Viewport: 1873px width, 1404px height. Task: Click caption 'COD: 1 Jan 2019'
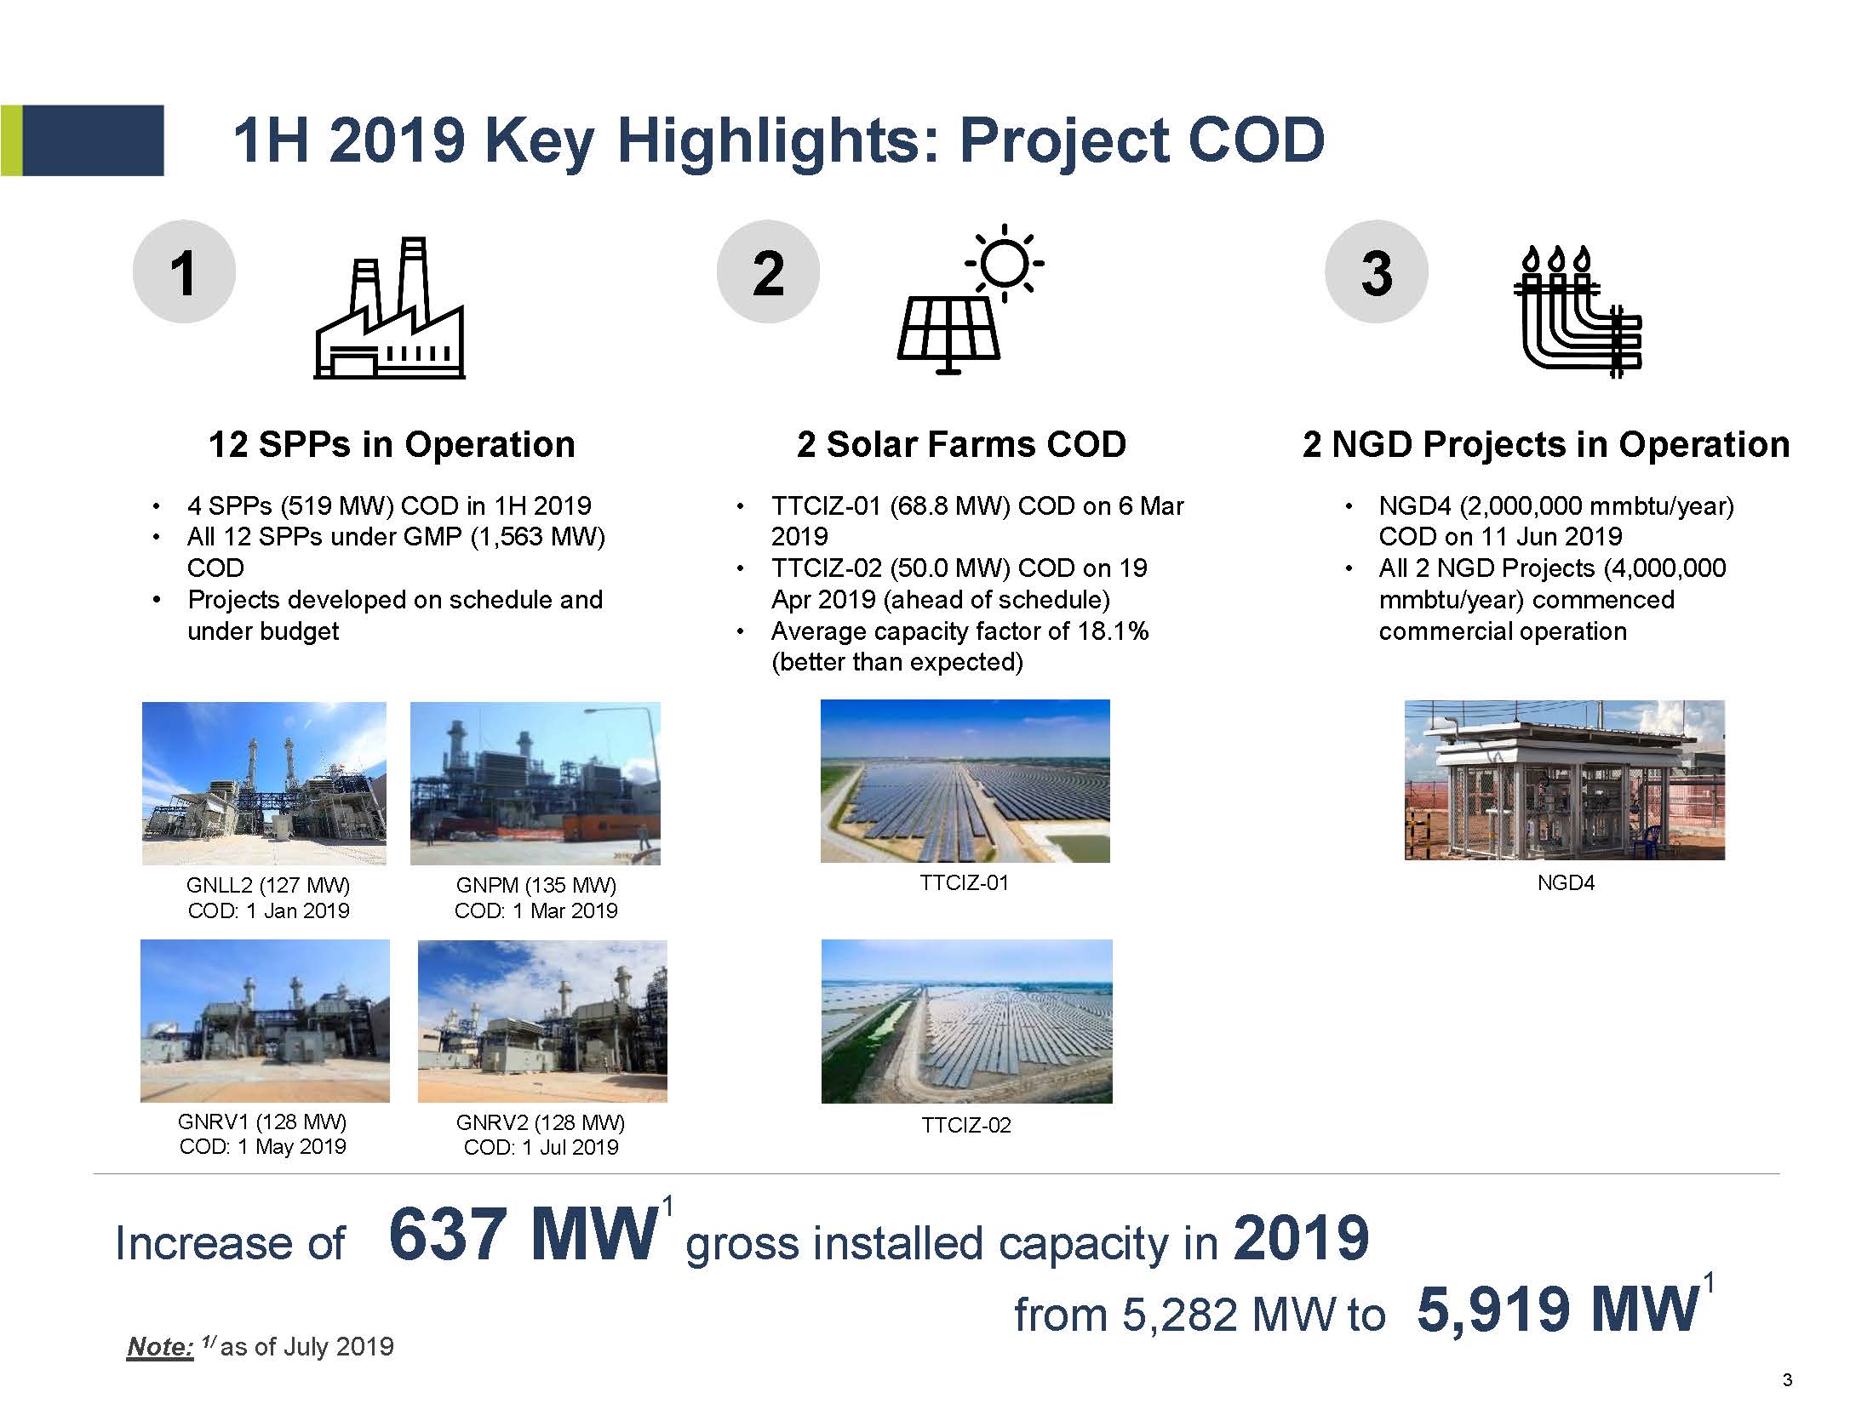[268, 910]
